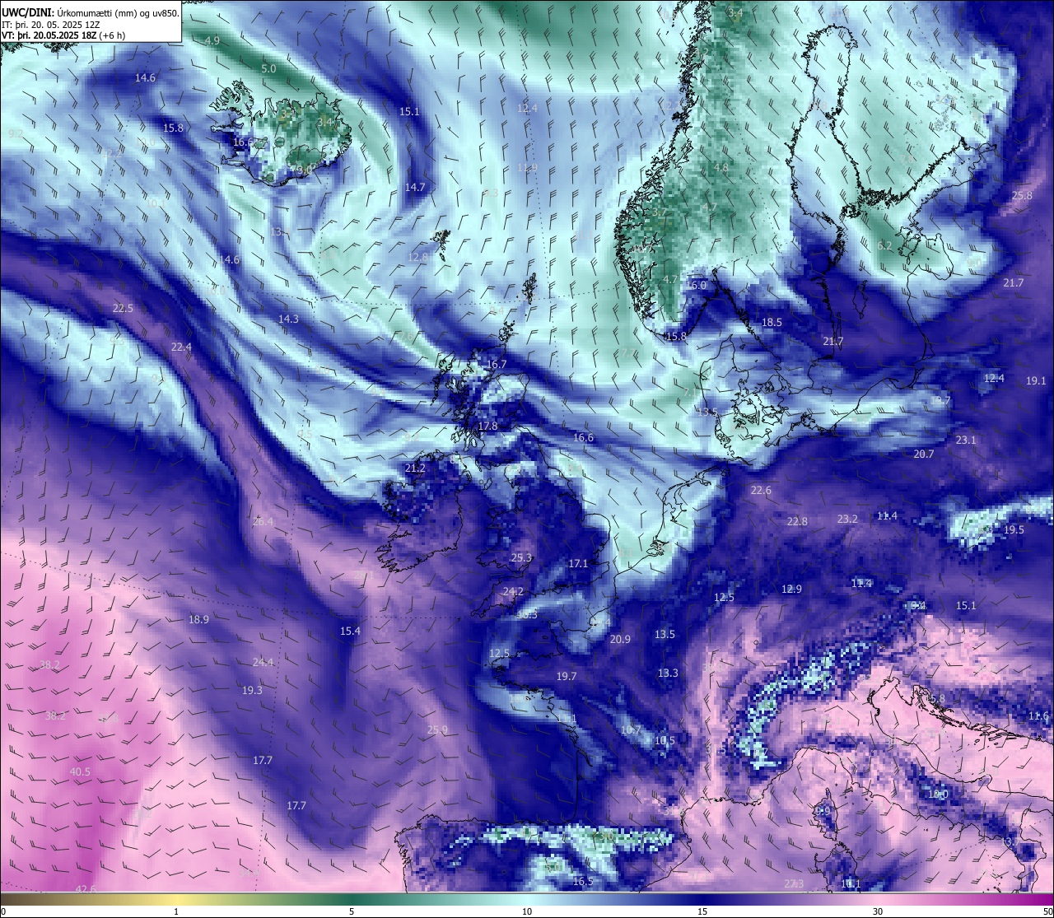The height and width of the screenshot is (918, 1054).
Task: Click the 19.3 value on the map
Action: [252, 690]
